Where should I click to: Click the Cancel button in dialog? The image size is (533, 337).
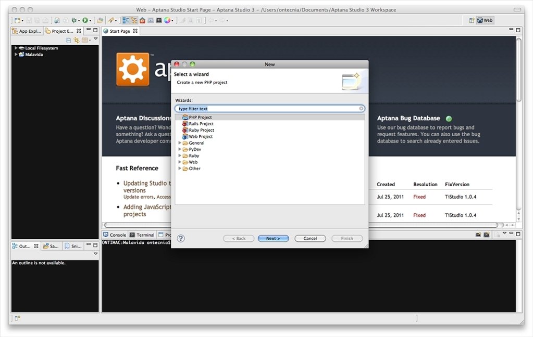pos(310,239)
